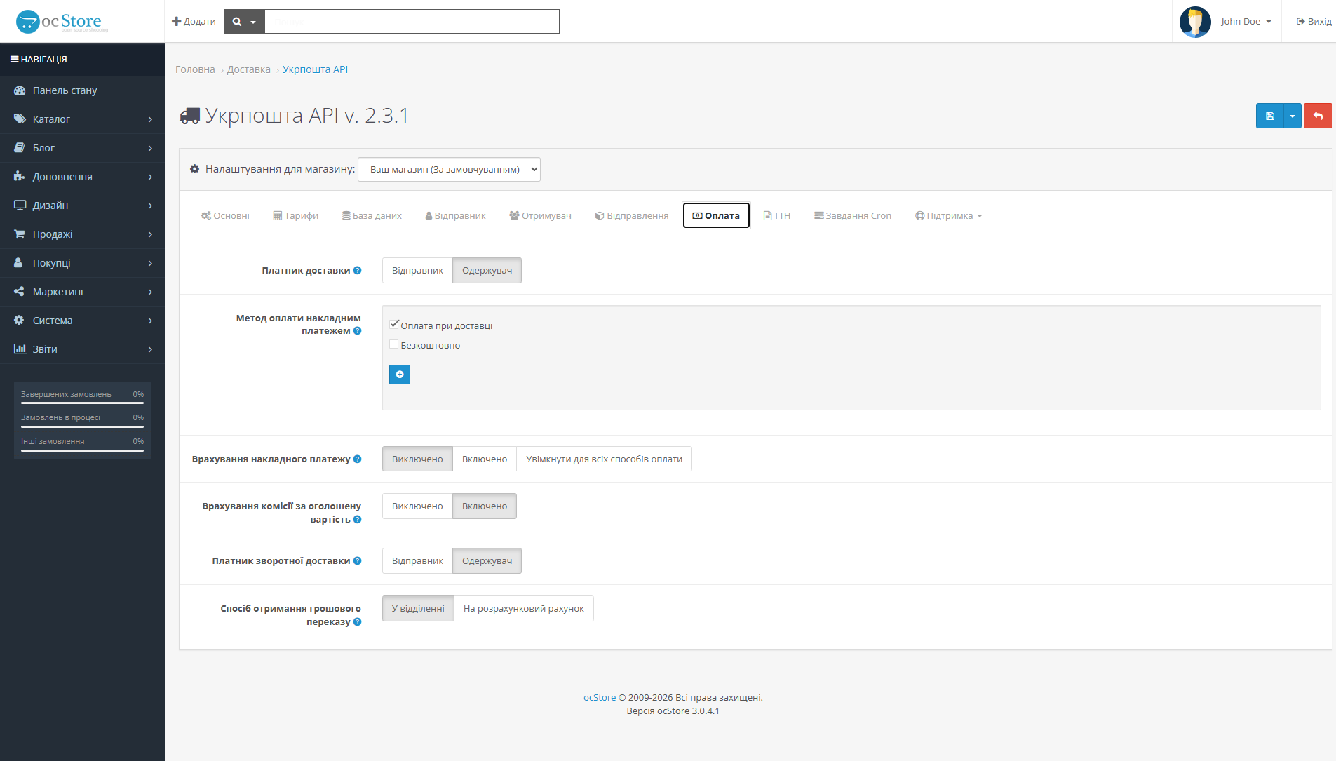Click help icon for Спосіб отримання грошового переказу
1336x761 pixels.
[x=358, y=622]
